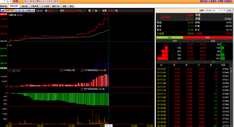Viewport: 234px width, 127px height.
Task: Toggle the button between 浮 and 分價
Action: [24, 11]
